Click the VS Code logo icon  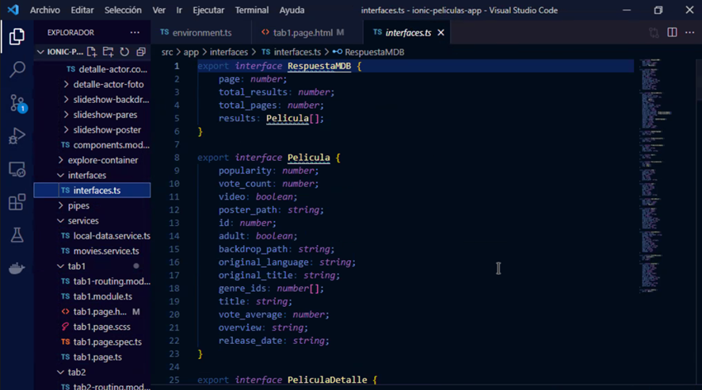click(13, 10)
